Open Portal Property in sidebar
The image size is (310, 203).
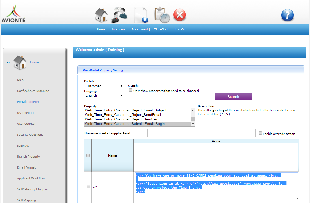[x=28, y=102]
